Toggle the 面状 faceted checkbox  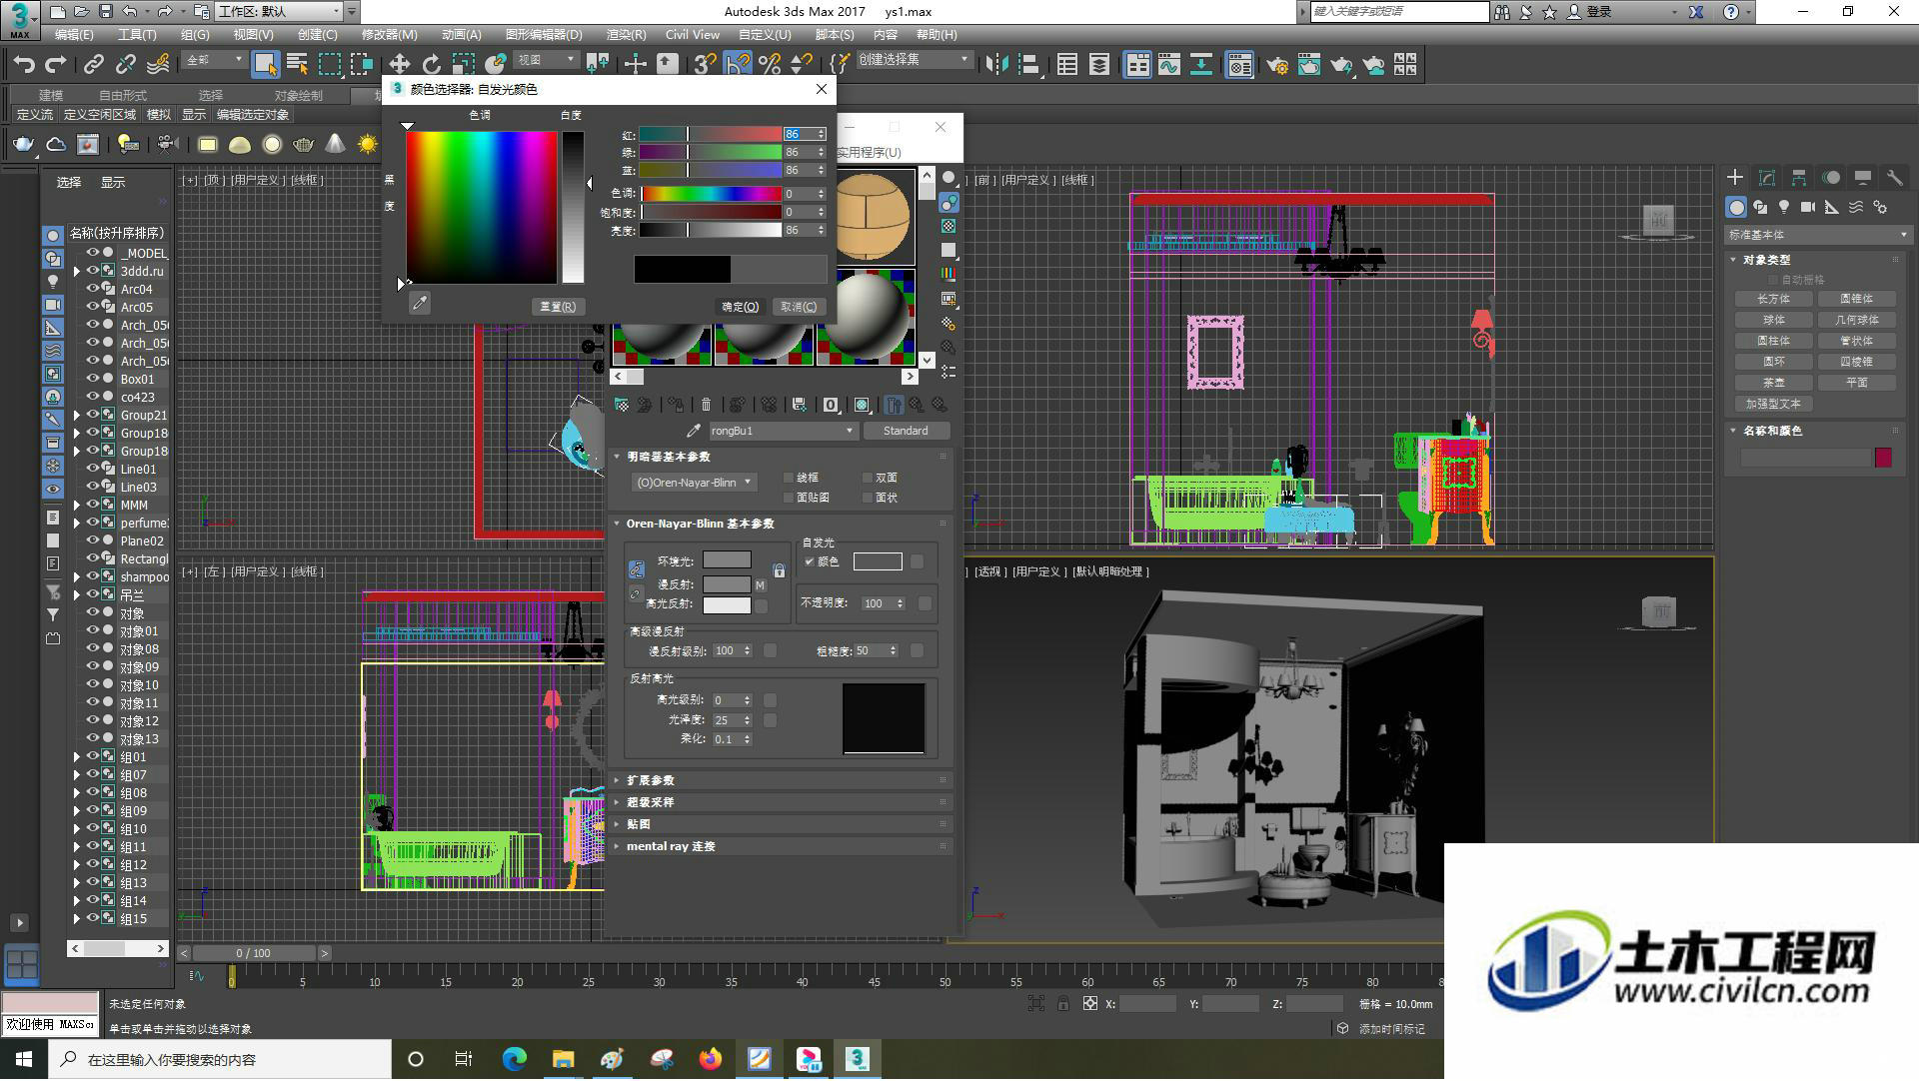click(x=868, y=498)
